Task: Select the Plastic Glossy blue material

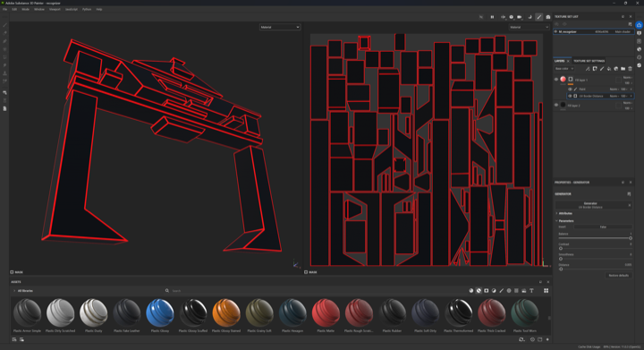Action: tap(160, 313)
